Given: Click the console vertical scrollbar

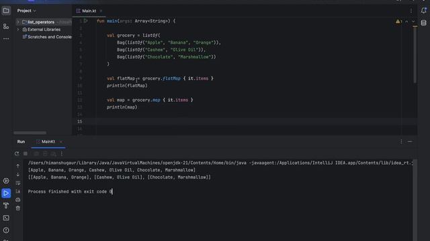Looking at the screenshot, I should pos(415,201).
